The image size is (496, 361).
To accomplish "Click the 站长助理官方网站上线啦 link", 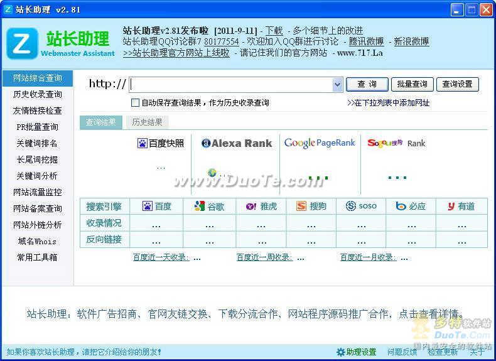I will tap(176, 53).
